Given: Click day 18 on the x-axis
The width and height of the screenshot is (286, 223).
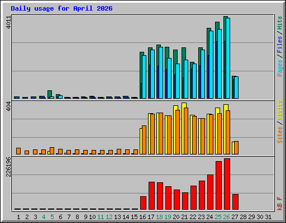Looking at the screenshot, I should (x=159, y=217).
